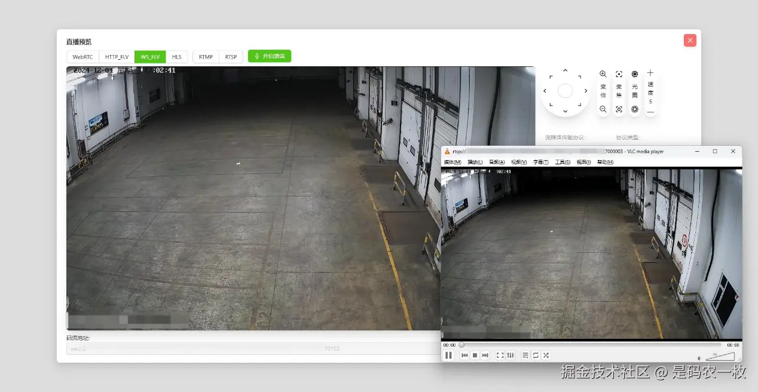The height and width of the screenshot is (392, 758).
Task: Open VLC 视频(V) menu
Action: pos(519,162)
